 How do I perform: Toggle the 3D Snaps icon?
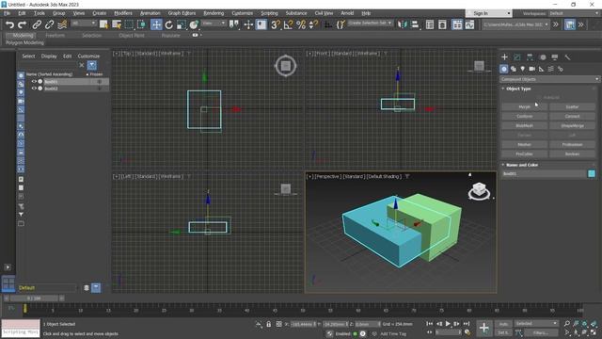pyautogui.click(x=276, y=25)
